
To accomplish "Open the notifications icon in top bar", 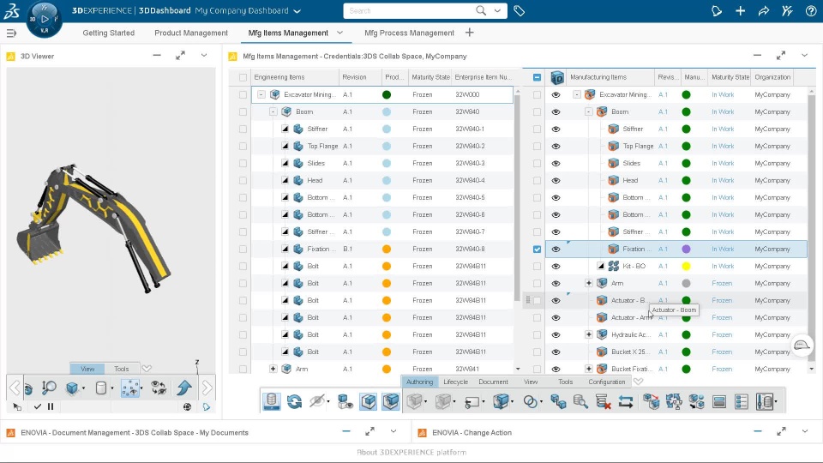I will pyautogui.click(x=717, y=10).
